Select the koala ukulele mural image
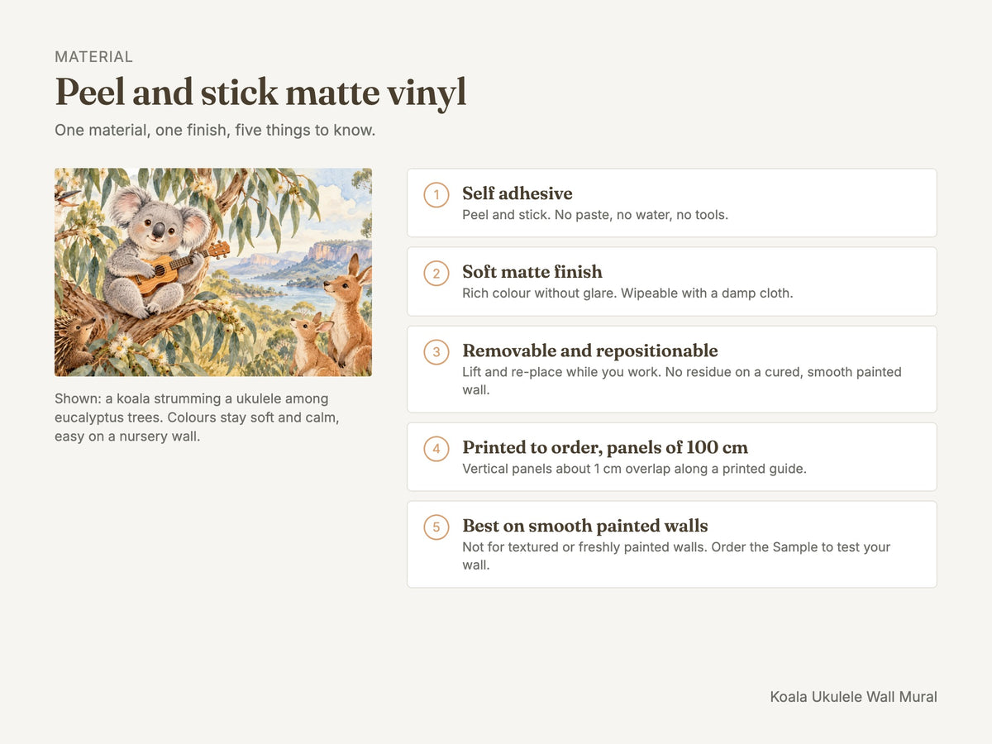The height and width of the screenshot is (744, 992). click(213, 273)
